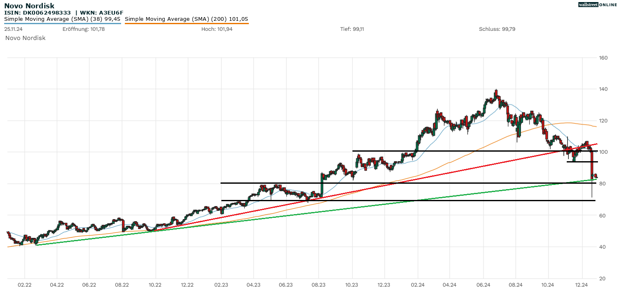Click the 08.23 x-axis date label
The height and width of the screenshot is (287, 620).
319,285
